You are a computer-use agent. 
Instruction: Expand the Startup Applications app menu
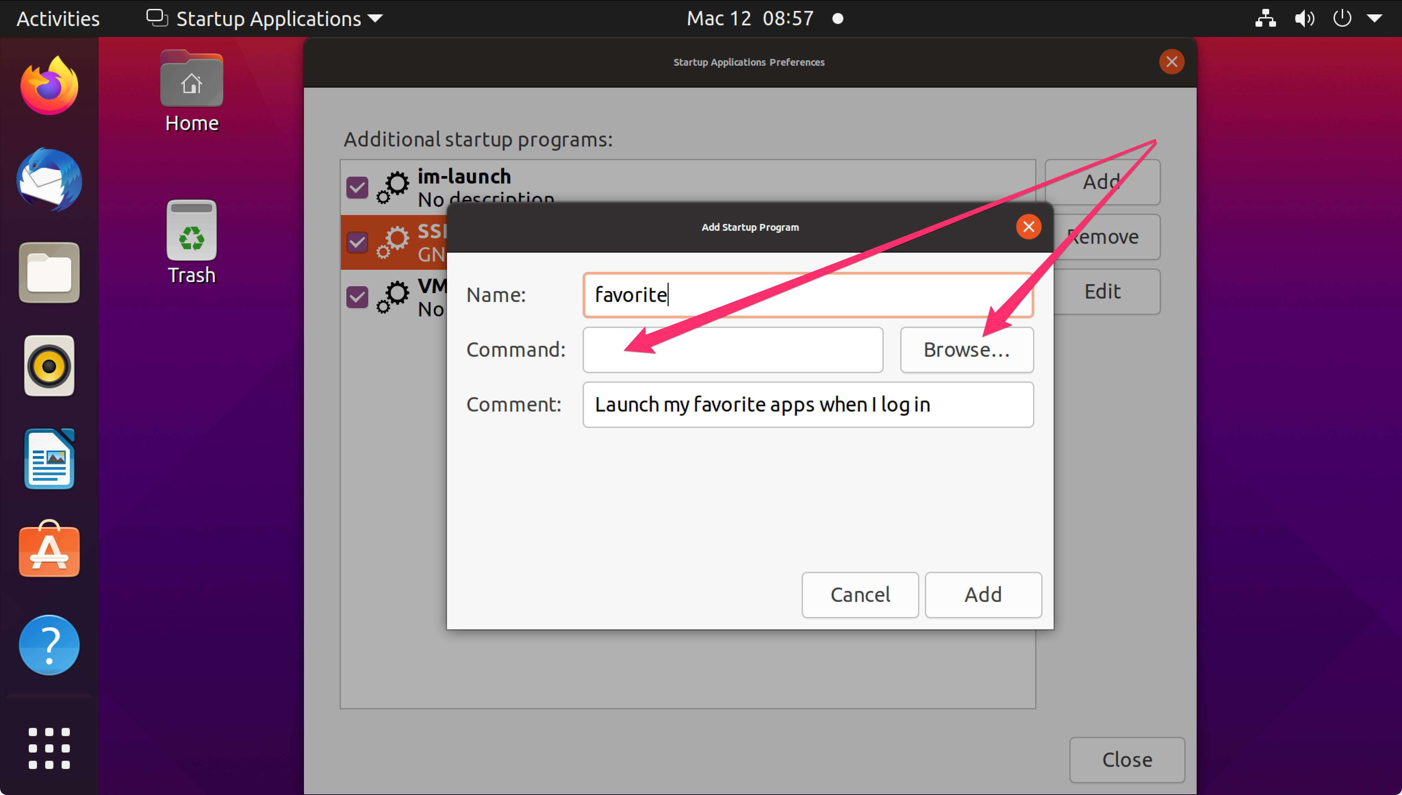point(265,18)
